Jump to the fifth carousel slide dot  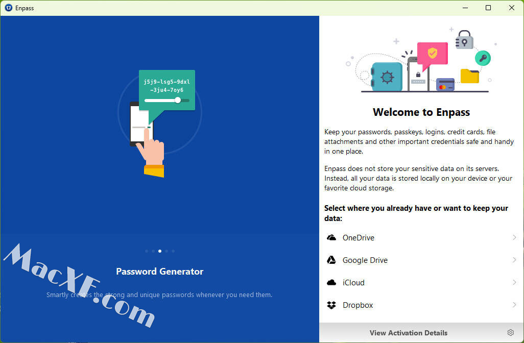tap(173, 251)
